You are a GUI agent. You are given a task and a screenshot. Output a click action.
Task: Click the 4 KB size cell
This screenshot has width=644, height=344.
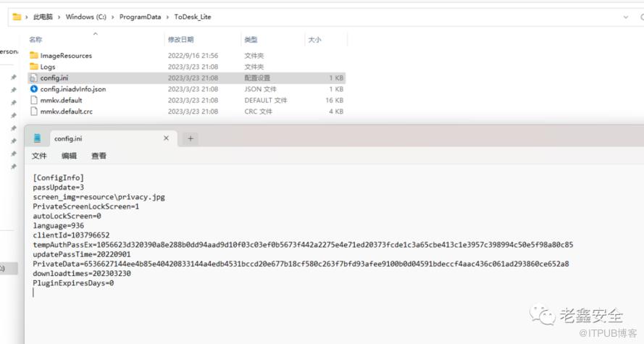tap(336, 111)
